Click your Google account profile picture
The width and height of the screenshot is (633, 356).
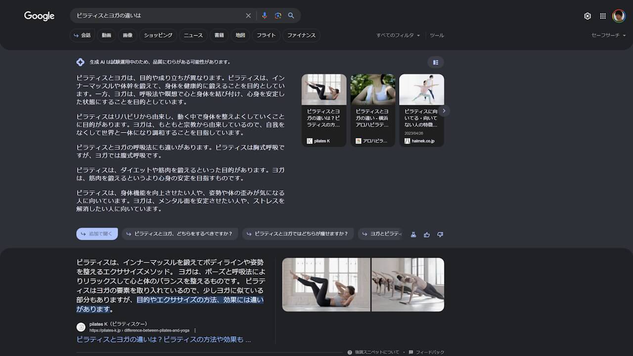(x=619, y=16)
